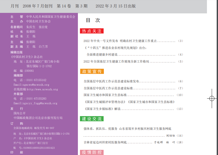218x155 pixels.
Task: Click the line《"十四五"推进农业农村现代化规划》出台
Action: [115, 48]
